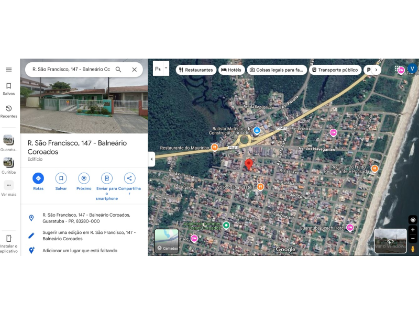Click Batista Materiais de Construção marker
This screenshot has width=419, height=314.
[257, 130]
